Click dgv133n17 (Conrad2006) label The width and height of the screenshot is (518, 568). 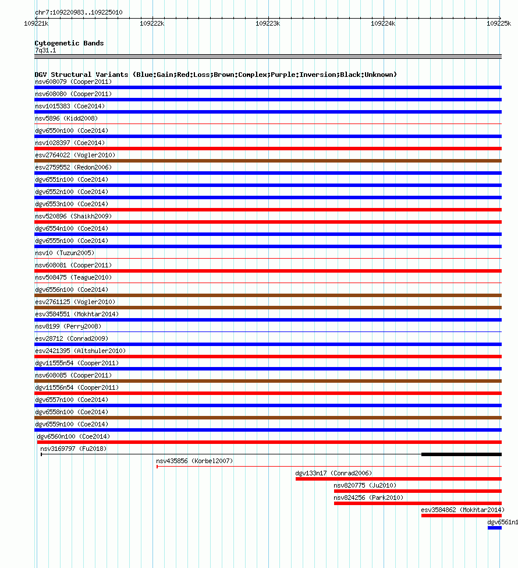click(x=333, y=474)
